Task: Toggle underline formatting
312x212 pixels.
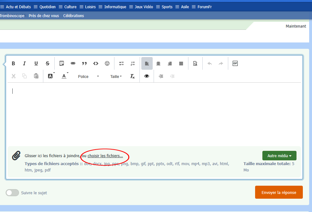Action: [x=36, y=63]
